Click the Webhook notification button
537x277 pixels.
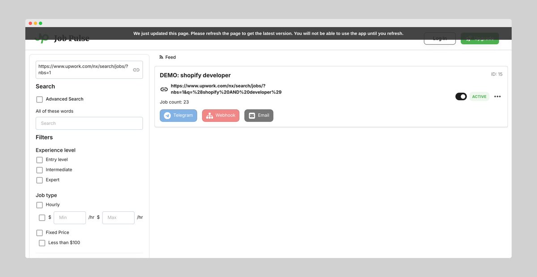(x=221, y=115)
